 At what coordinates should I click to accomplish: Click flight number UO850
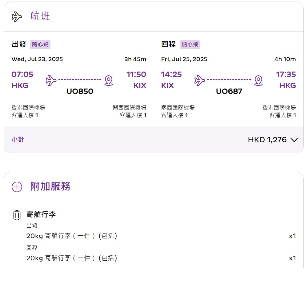tap(80, 91)
